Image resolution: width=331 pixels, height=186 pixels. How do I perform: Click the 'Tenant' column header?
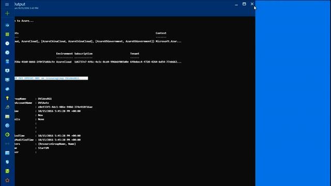[134, 54]
